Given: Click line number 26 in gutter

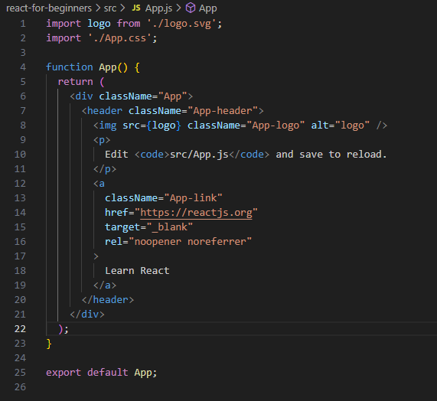Looking at the screenshot, I should (20, 387).
